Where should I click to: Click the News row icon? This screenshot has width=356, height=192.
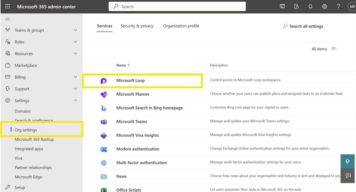click(x=104, y=177)
